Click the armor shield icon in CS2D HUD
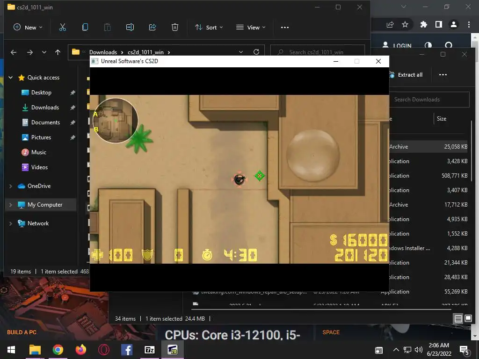Viewport: 479px width, 359px height. [147, 255]
